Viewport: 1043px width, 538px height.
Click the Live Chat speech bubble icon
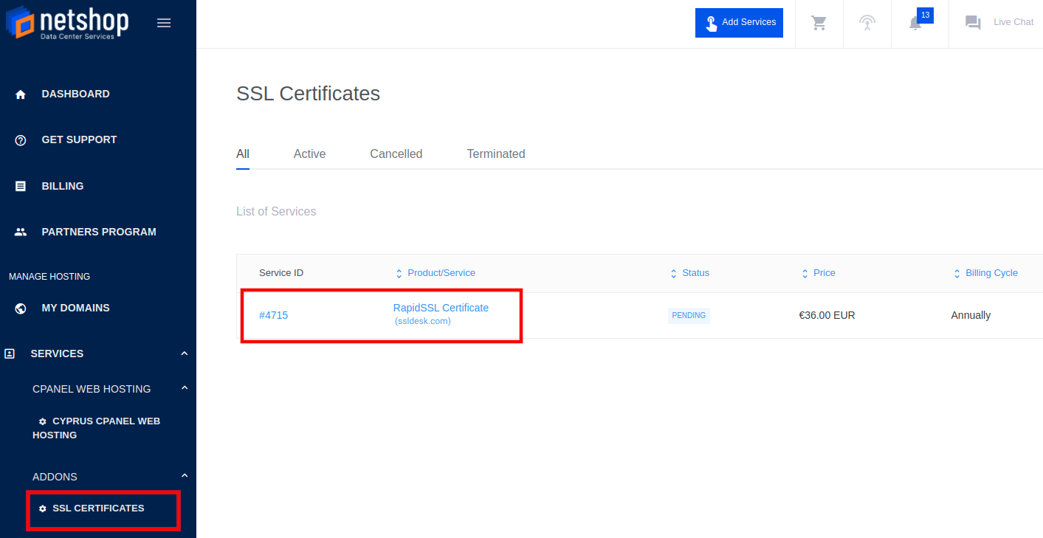[x=973, y=23]
